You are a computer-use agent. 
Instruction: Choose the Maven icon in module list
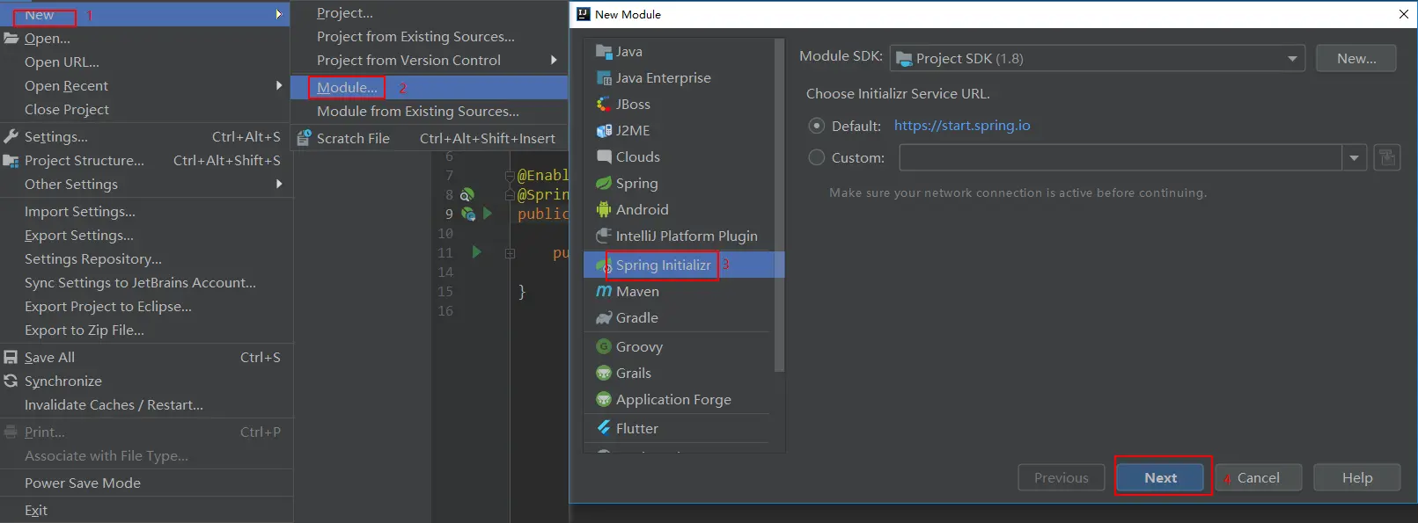click(604, 291)
